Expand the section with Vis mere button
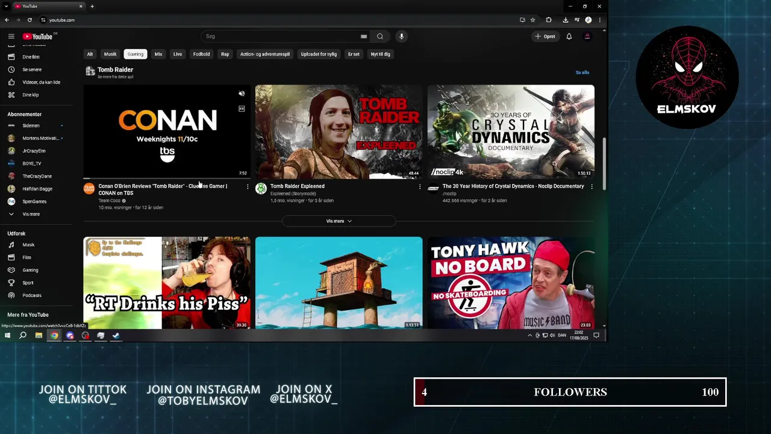This screenshot has width=771, height=434. coord(339,221)
